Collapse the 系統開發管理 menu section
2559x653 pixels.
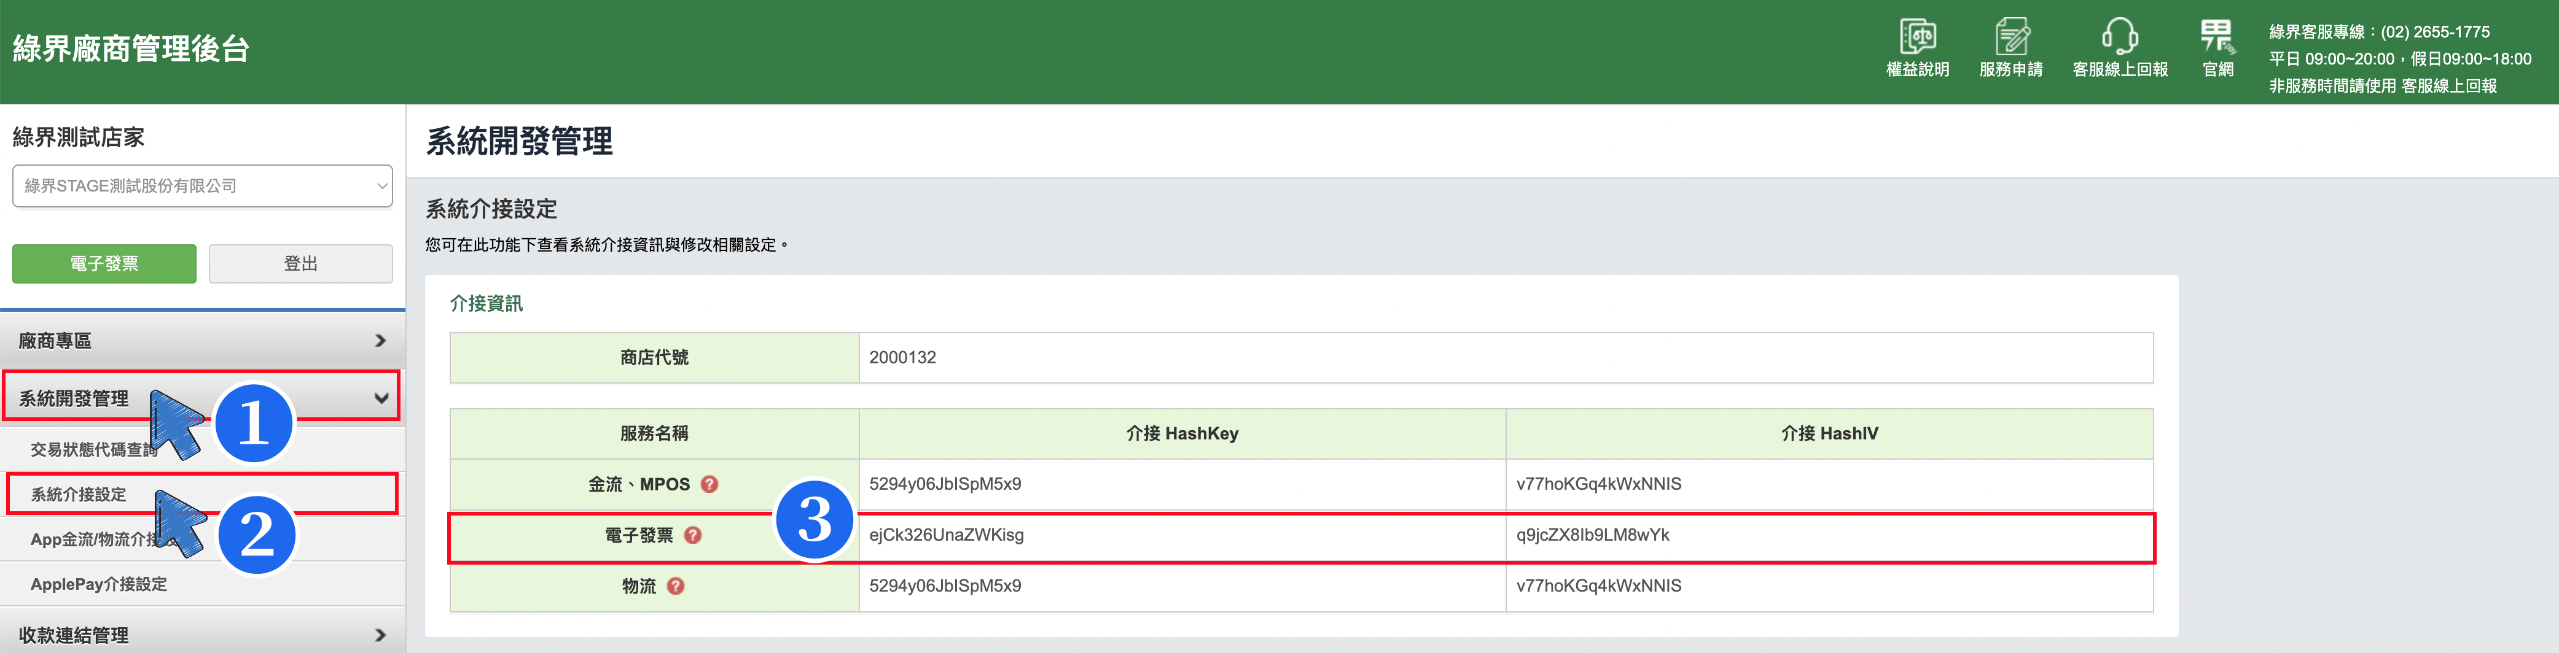tap(201, 397)
